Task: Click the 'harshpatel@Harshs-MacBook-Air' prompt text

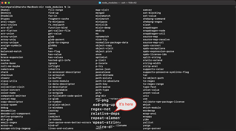Action: click(22, 7)
